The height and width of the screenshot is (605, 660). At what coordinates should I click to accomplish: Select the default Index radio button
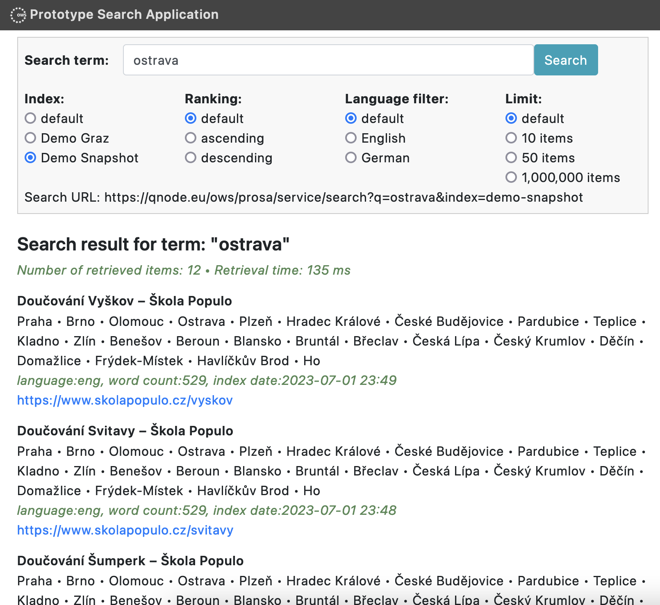[30, 118]
